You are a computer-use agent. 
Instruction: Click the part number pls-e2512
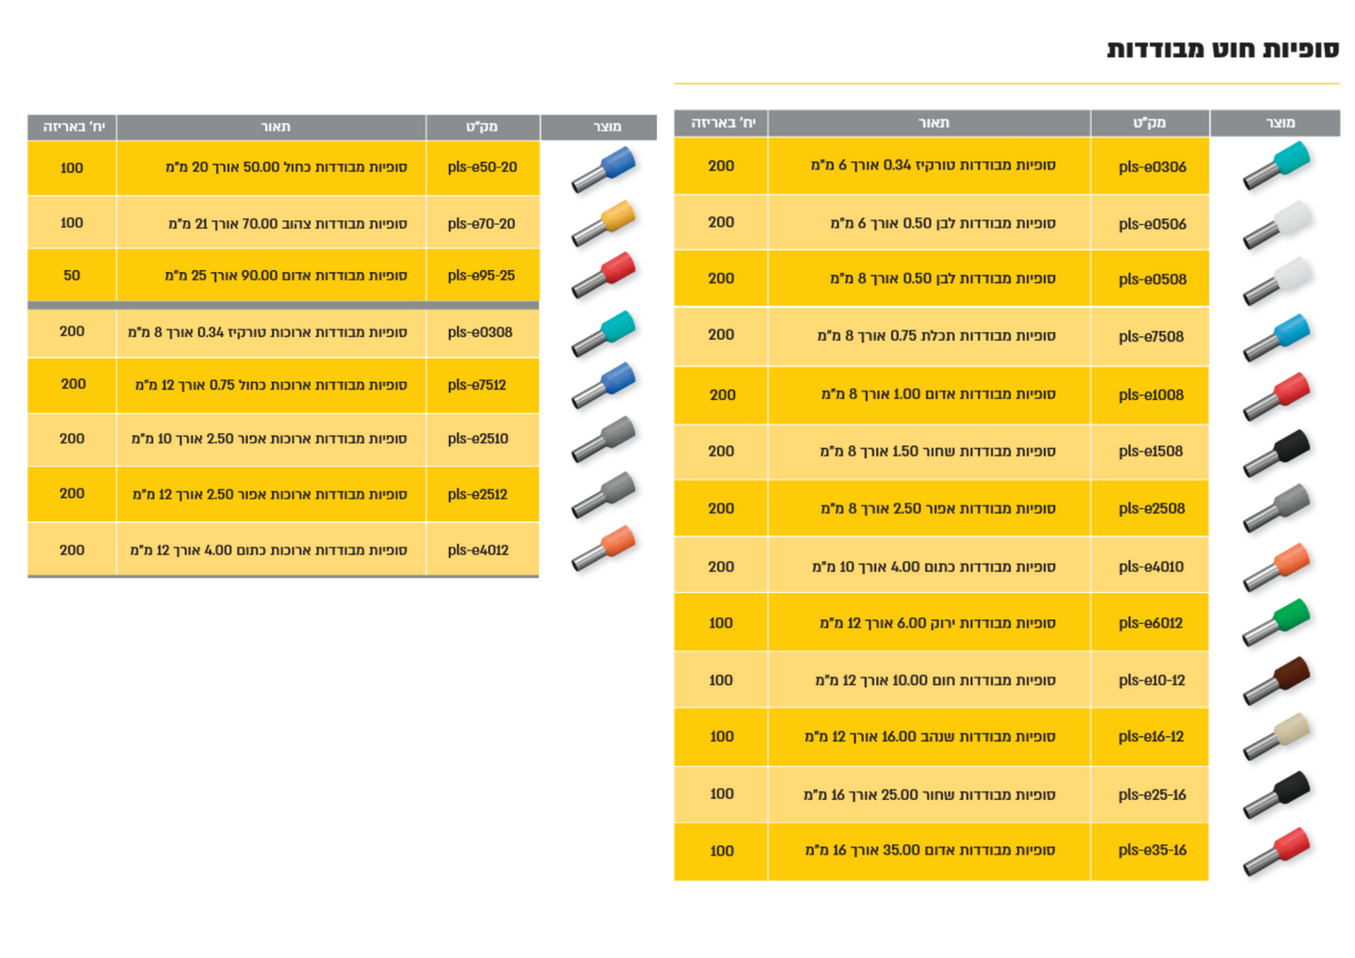(x=477, y=494)
